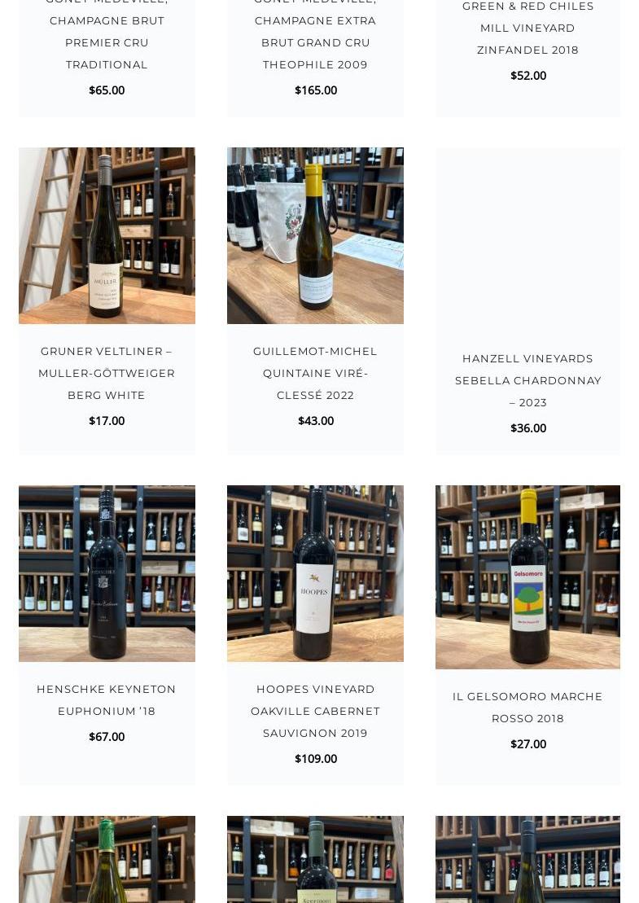Screen dimensions: 639x903
Task: Open the Guillemot-Michel bottle photo
Action: 315,235
